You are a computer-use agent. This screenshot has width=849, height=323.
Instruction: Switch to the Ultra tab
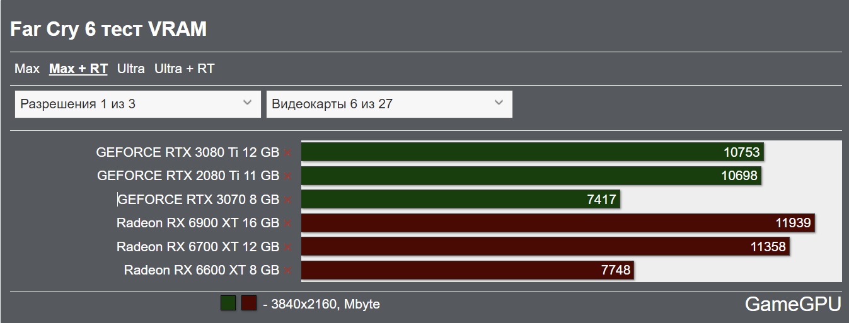131,69
